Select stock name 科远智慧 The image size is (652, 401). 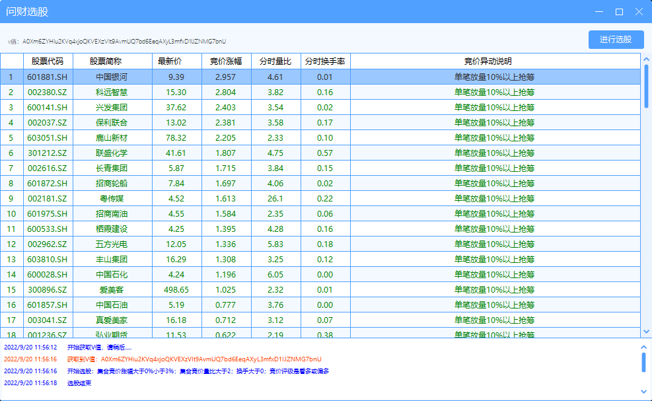pos(112,92)
